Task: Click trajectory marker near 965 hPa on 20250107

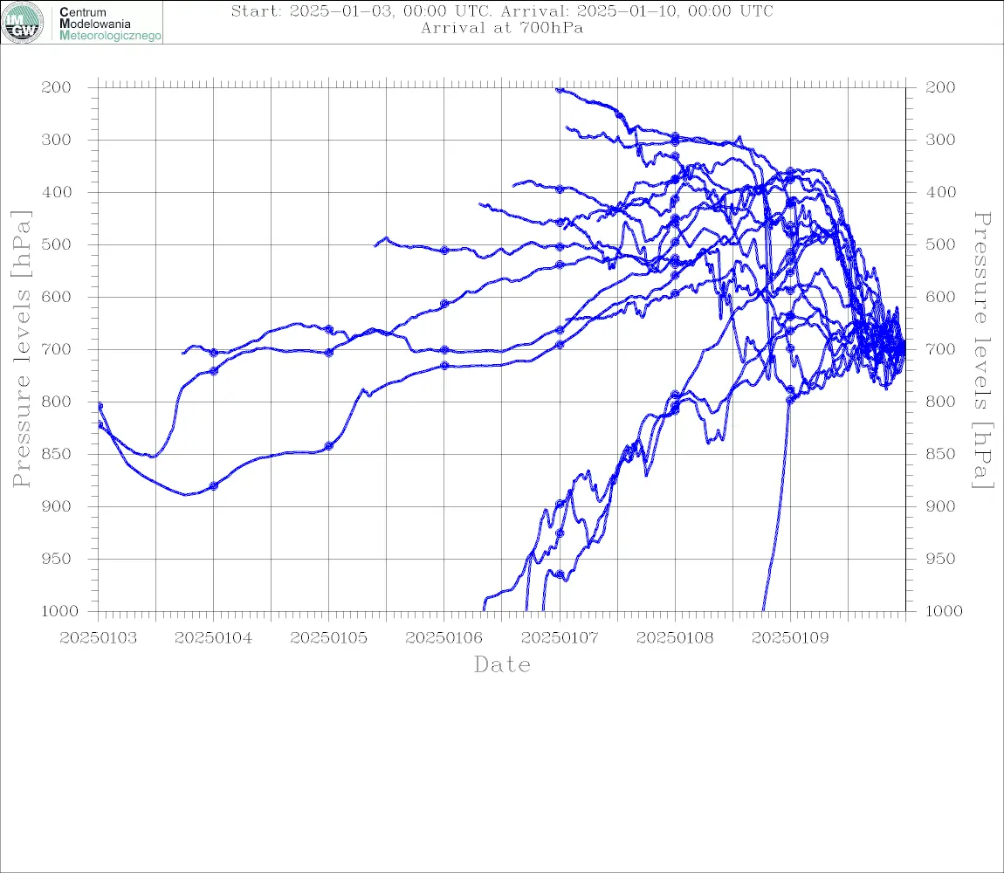Action: click(560, 574)
